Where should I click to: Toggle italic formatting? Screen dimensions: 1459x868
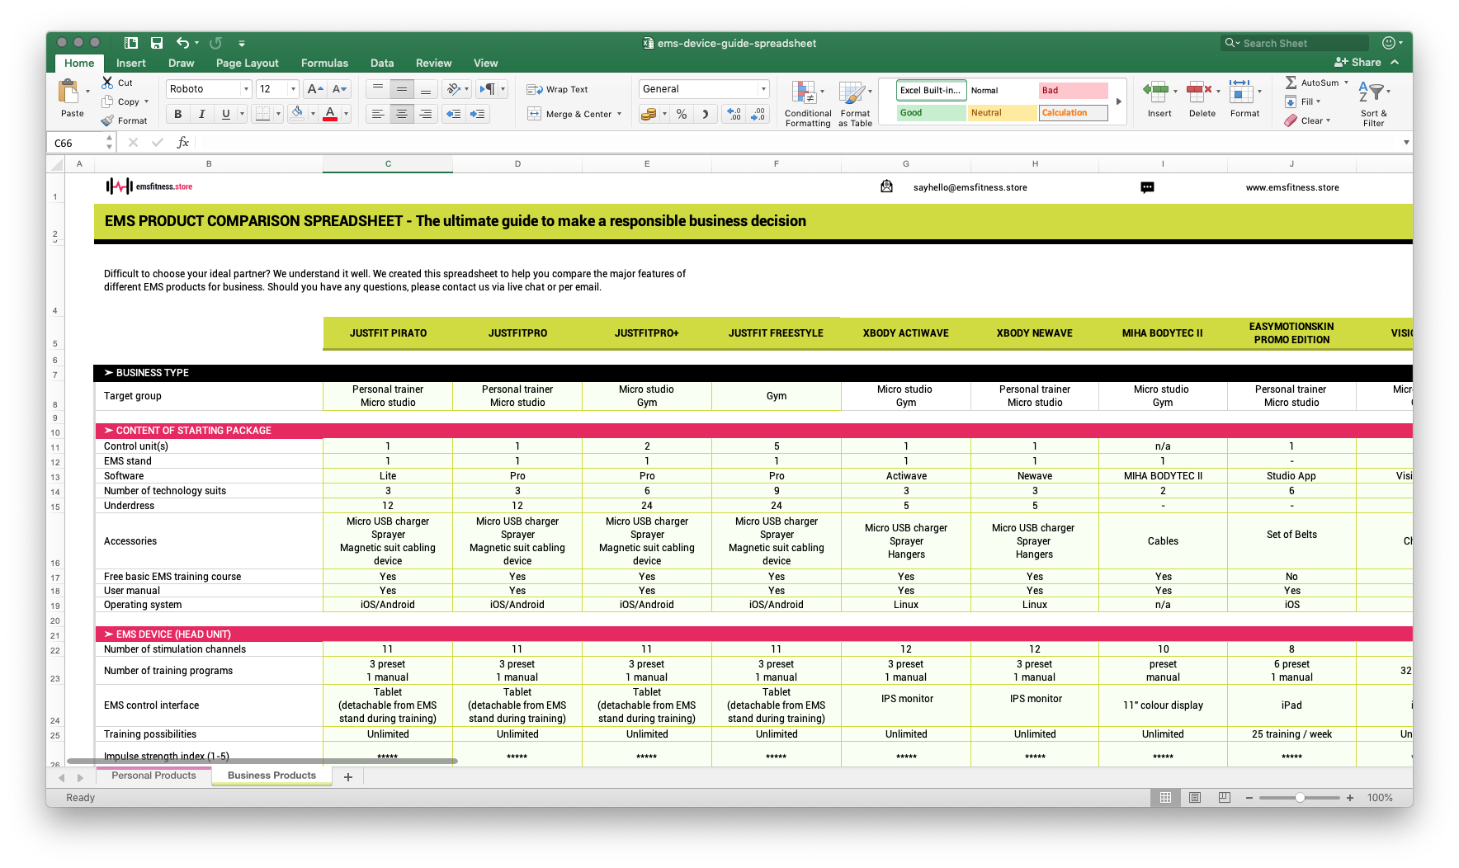(x=201, y=114)
